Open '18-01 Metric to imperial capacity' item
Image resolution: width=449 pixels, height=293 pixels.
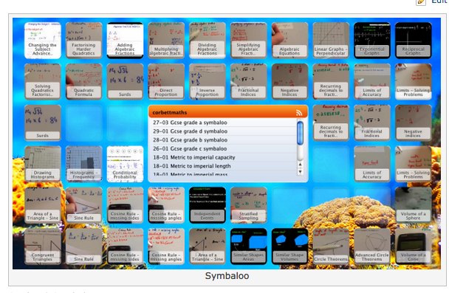(194, 157)
